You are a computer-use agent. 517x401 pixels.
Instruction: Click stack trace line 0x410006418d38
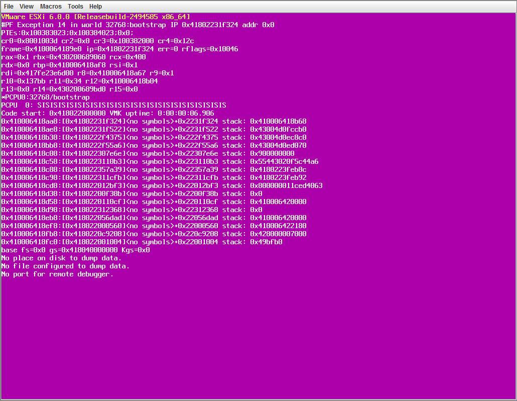tap(132, 194)
